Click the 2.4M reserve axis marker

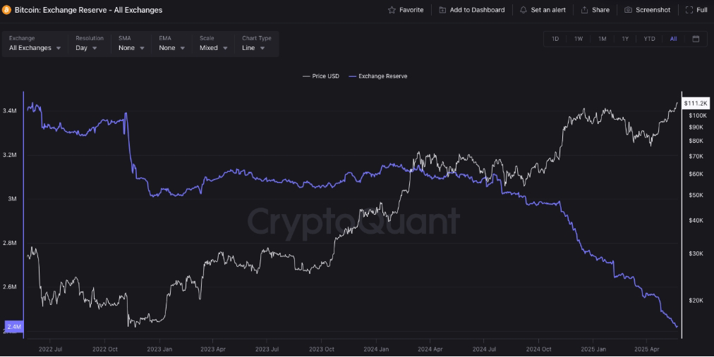tap(14, 327)
